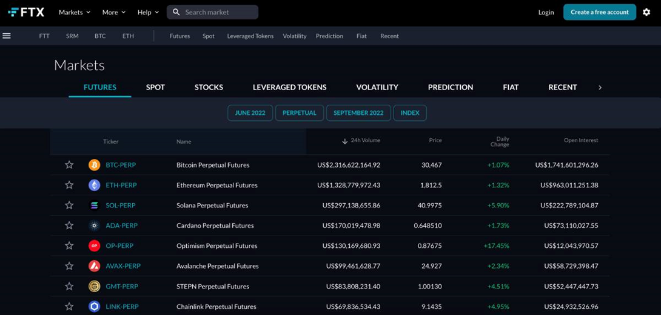Sort the table by the Open Interest column
The height and width of the screenshot is (315, 661).
(x=581, y=140)
